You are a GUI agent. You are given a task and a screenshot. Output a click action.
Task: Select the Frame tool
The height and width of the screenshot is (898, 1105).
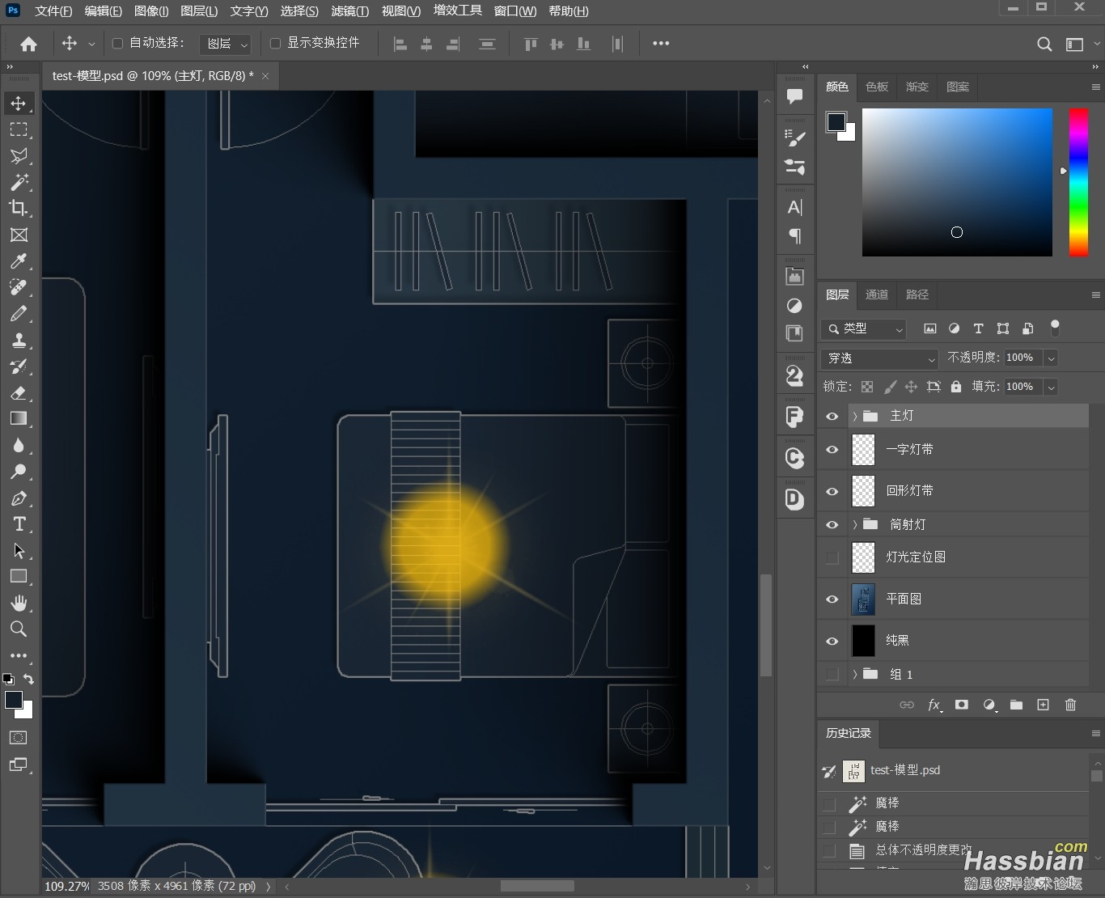[x=19, y=235]
